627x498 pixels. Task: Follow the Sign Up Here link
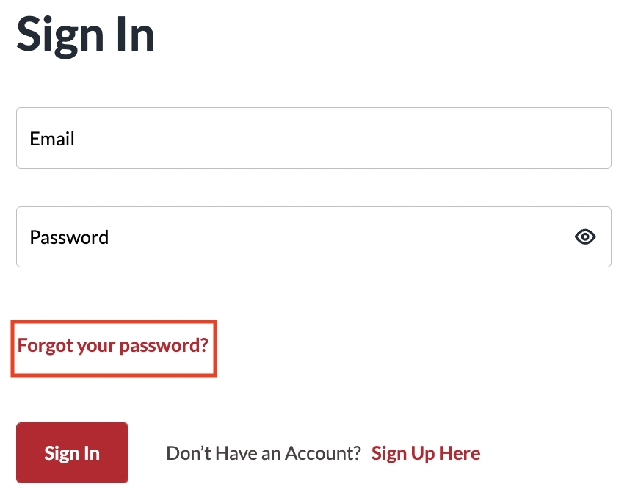coord(426,453)
